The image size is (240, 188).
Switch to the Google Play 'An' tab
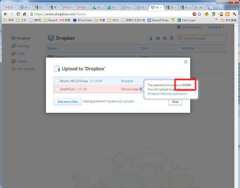point(200,7)
